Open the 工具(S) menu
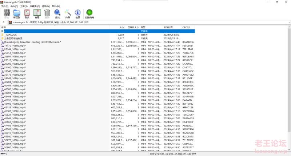This screenshot has width=291, height=156. (x=24, y=6)
